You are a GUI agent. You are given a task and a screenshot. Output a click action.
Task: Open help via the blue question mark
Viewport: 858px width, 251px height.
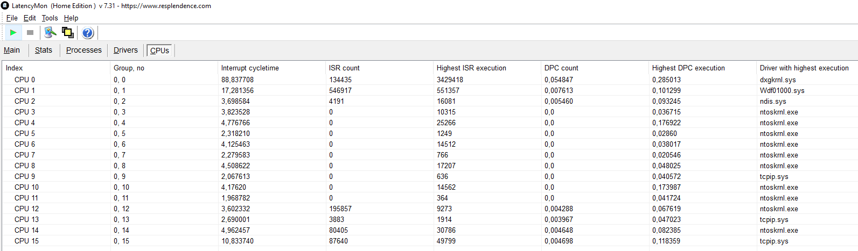[x=88, y=33]
